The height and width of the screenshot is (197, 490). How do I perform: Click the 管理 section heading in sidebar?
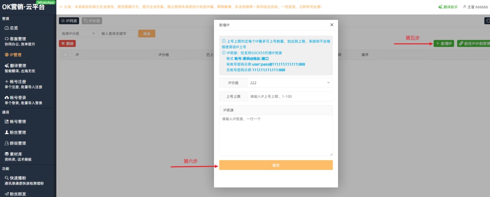point(6,18)
